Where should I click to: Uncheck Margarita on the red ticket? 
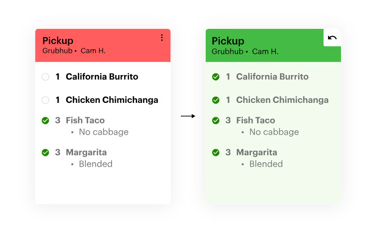tap(45, 152)
